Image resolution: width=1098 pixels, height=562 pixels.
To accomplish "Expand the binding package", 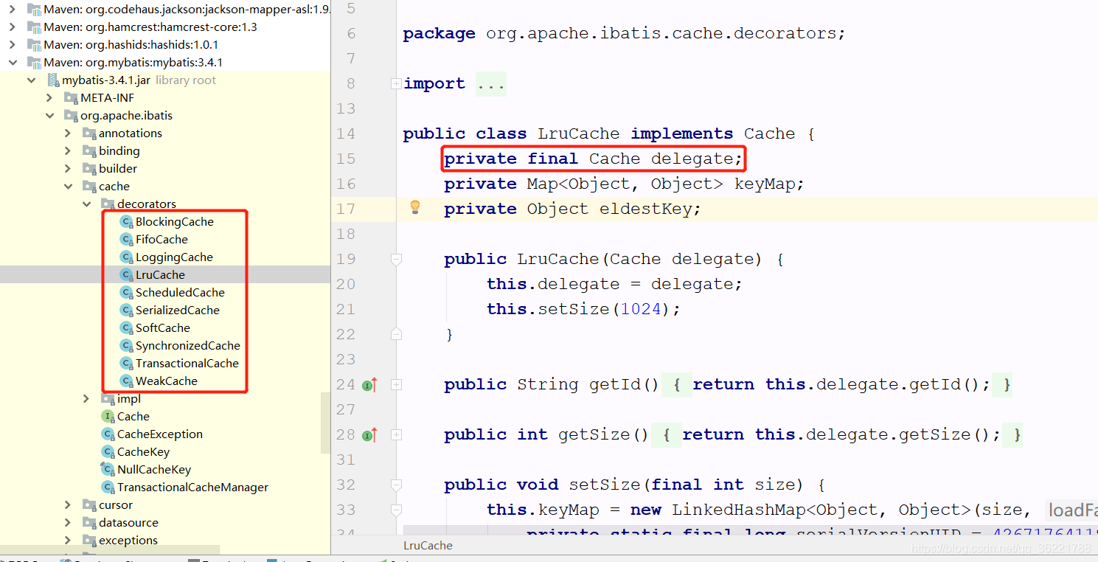I will 69,150.
